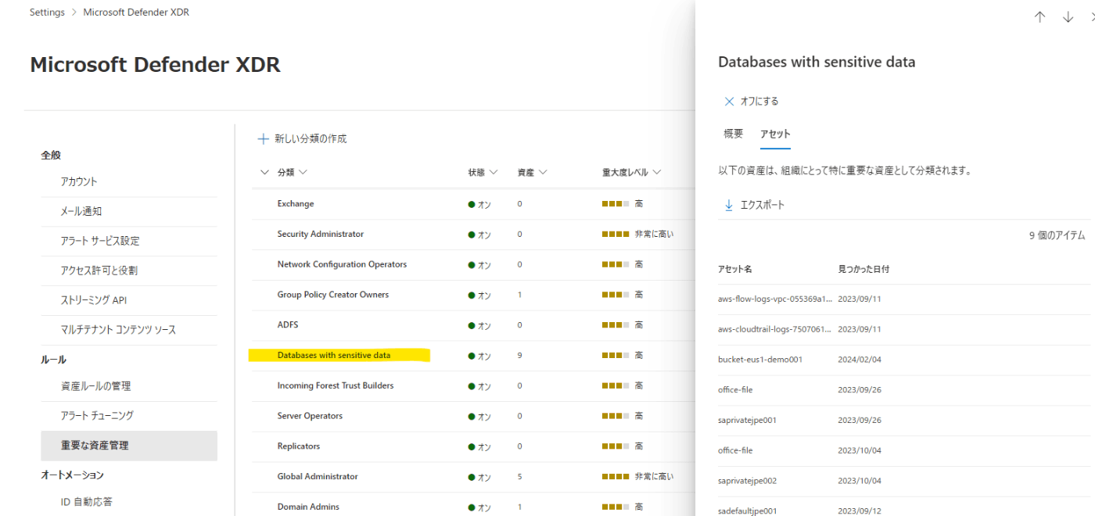The height and width of the screenshot is (516, 1095).
Task: Open the Replicators classification
Action: (x=298, y=446)
